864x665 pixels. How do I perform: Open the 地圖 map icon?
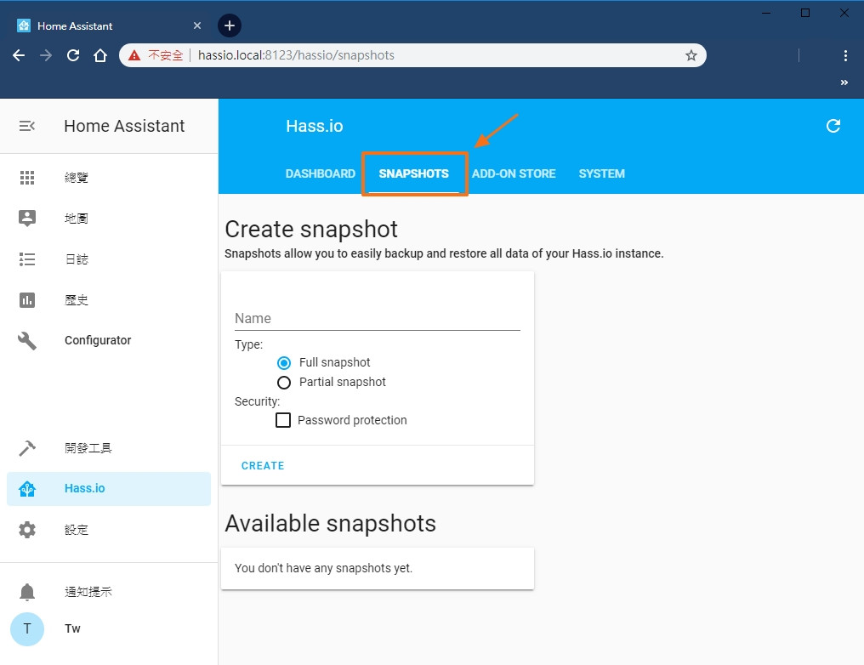[x=27, y=219]
